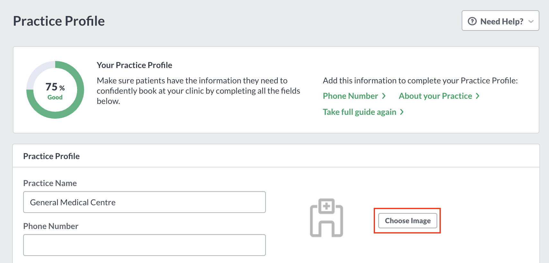This screenshot has height=263, width=549.
Task: Click the Your Practice Profile heading
Action: pos(135,65)
